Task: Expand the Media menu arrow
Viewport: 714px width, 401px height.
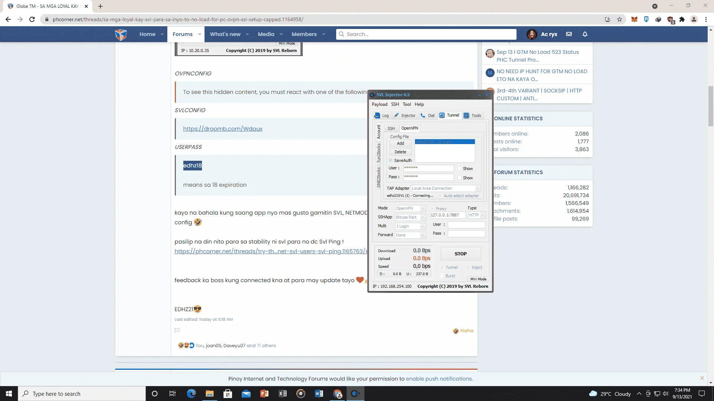Action: 281,34
